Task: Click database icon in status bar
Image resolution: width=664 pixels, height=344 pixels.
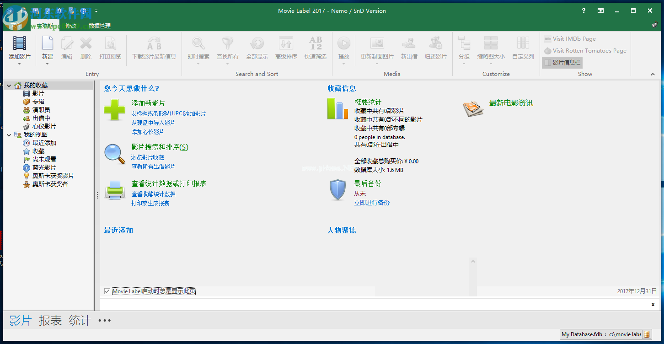Action: pyautogui.click(x=647, y=334)
